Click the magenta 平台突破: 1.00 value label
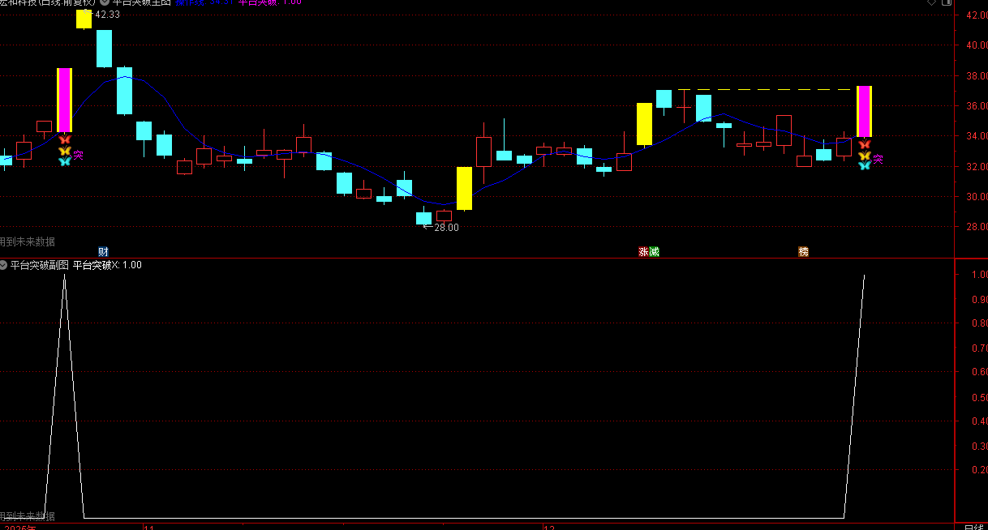Image resolution: width=988 pixels, height=530 pixels. (269, 3)
